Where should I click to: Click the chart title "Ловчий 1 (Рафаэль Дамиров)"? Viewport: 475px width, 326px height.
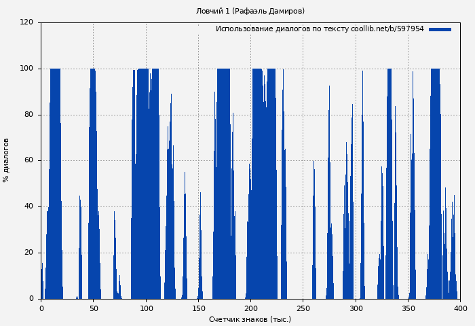[x=250, y=11]
